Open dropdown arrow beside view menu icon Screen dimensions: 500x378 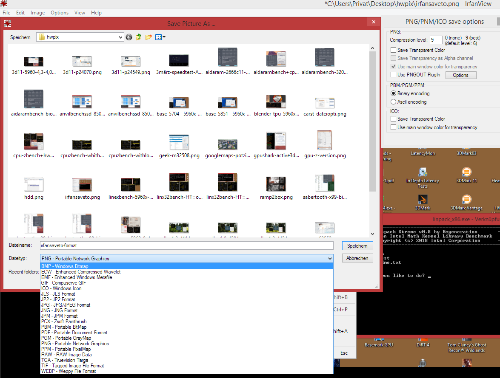click(x=164, y=37)
